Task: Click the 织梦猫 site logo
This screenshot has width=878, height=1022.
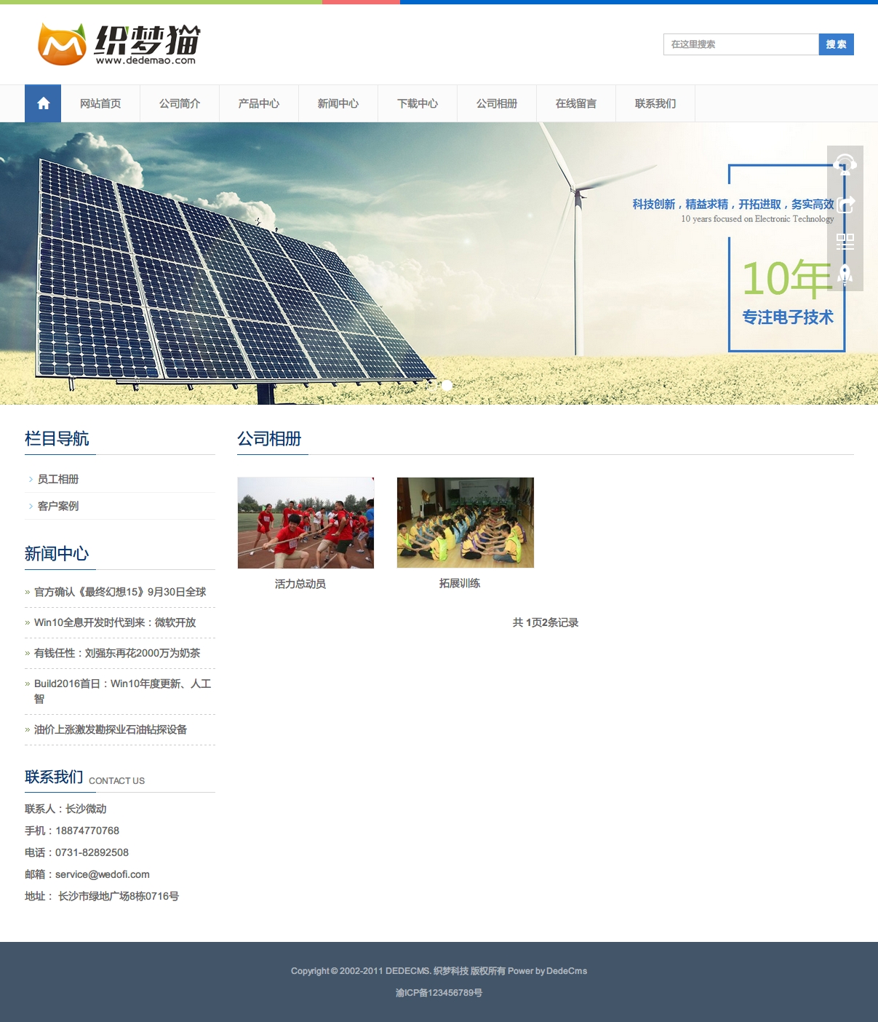Action: tap(119, 44)
